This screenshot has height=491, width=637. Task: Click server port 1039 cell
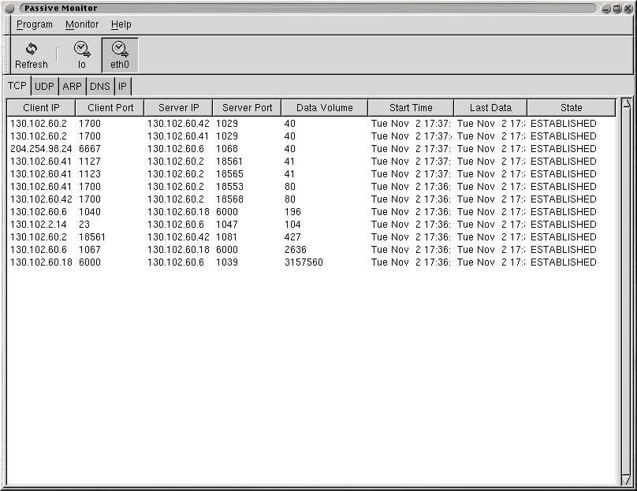(227, 262)
